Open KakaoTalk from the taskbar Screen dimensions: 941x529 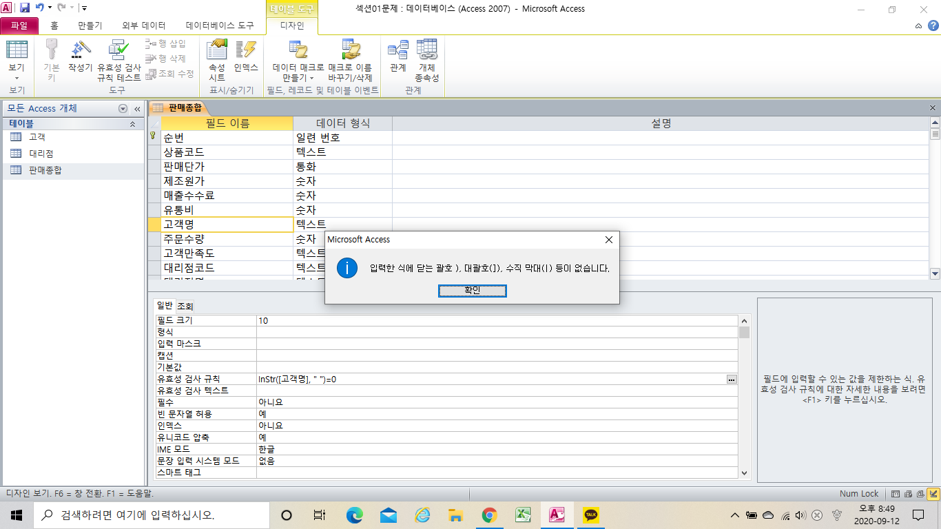pyautogui.click(x=590, y=515)
